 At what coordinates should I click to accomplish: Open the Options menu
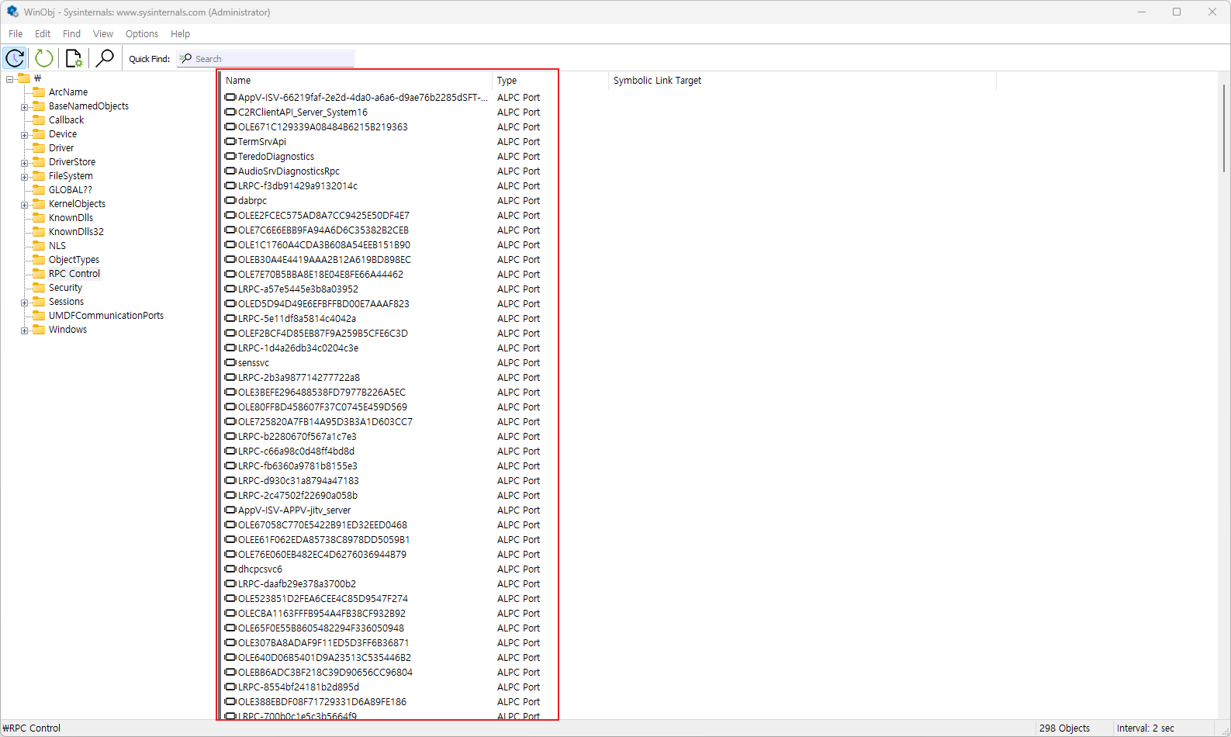pyautogui.click(x=141, y=34)
